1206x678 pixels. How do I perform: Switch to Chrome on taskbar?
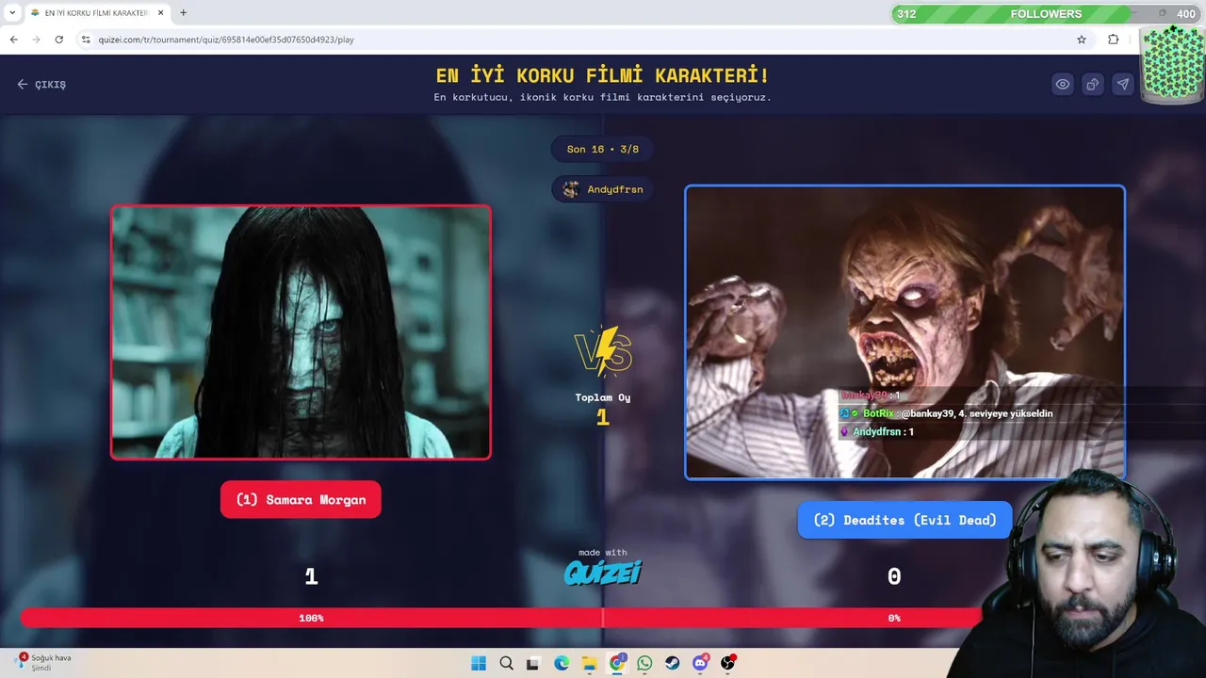pyautogui.click(x=617, y=663)
